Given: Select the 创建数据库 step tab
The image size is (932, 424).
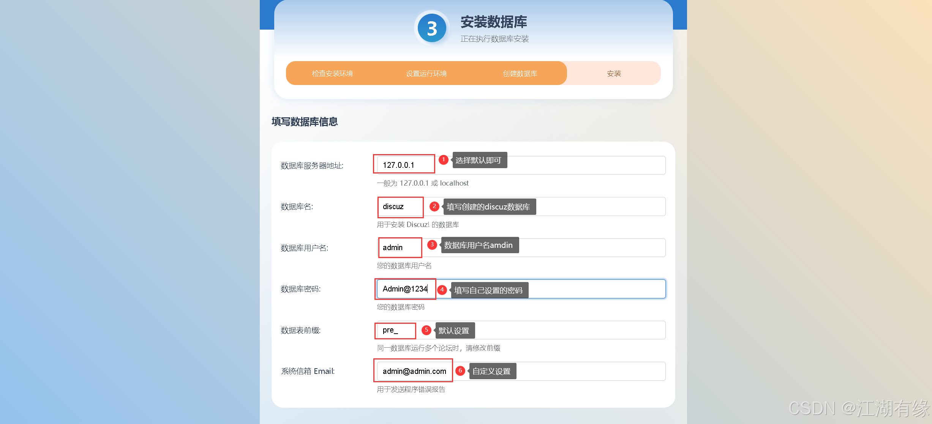Looking at the screenshot, I should (520, 73).
